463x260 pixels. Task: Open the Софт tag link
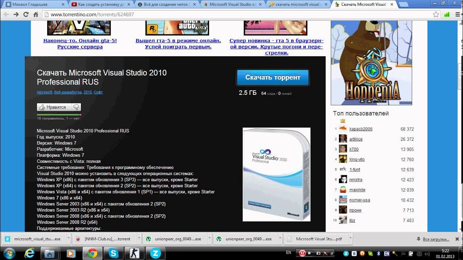tap(98, 92)
